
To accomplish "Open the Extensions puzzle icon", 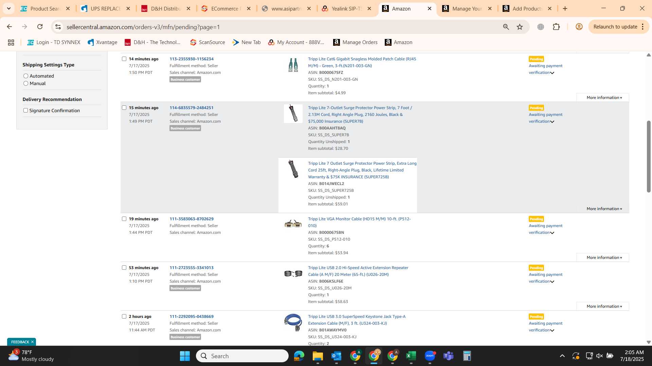I will [x=556, y=27].
